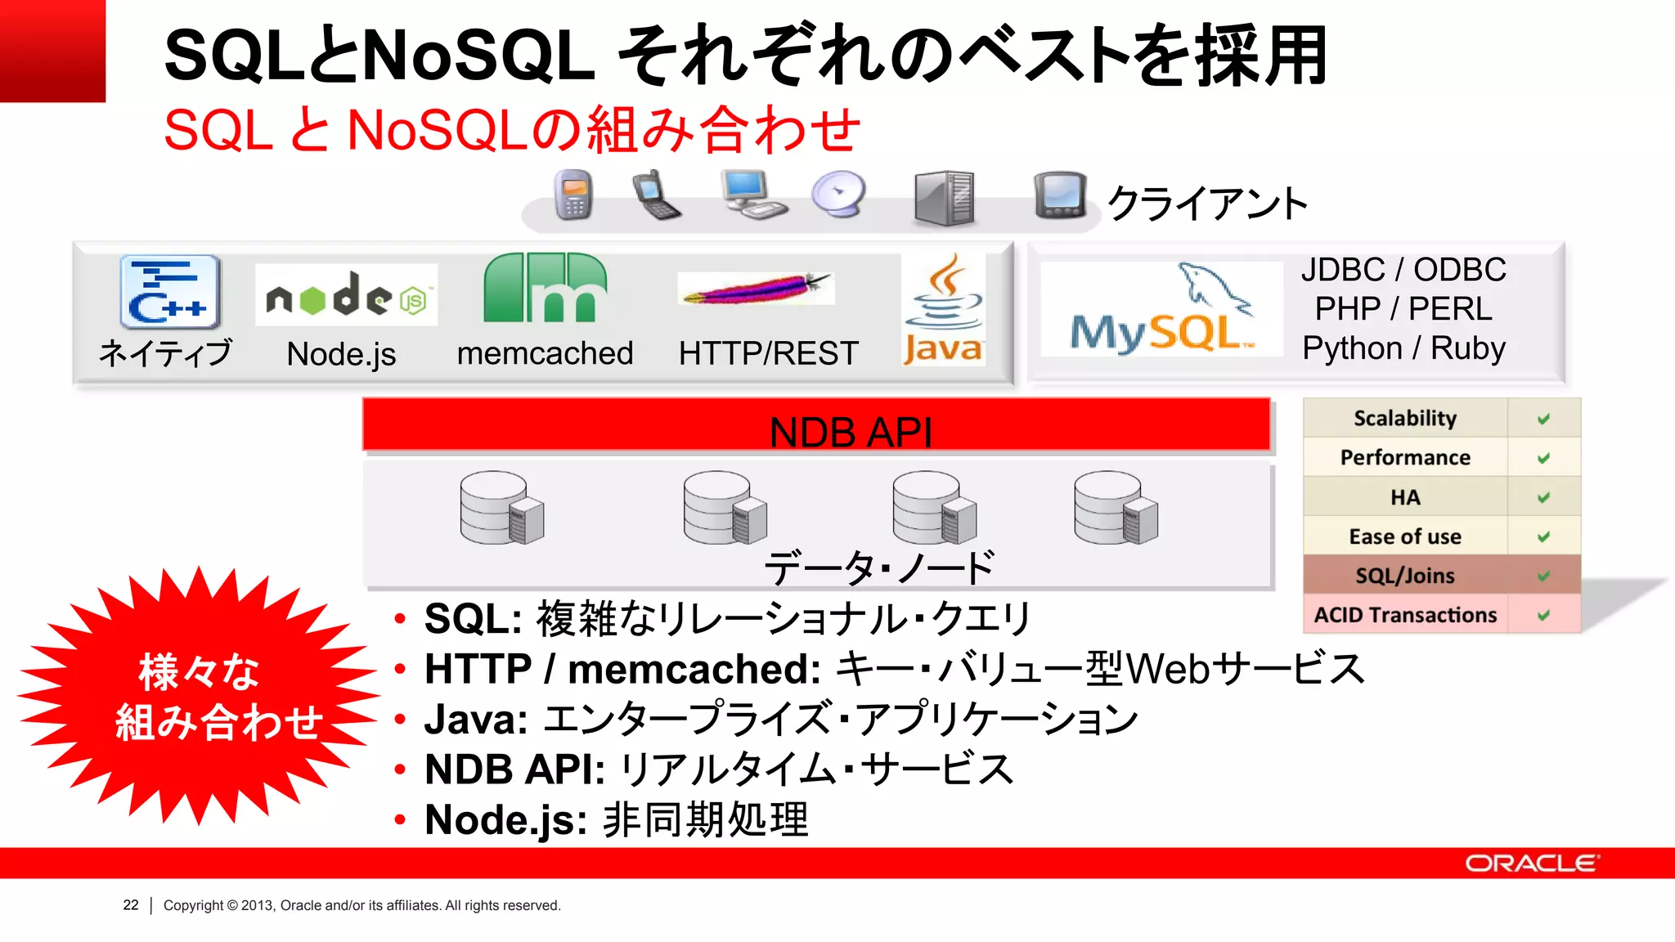The width and height of the screenshot is (1675, 942).
Task: Click the ACID Transactions table cell
Action: (1405, 614)
